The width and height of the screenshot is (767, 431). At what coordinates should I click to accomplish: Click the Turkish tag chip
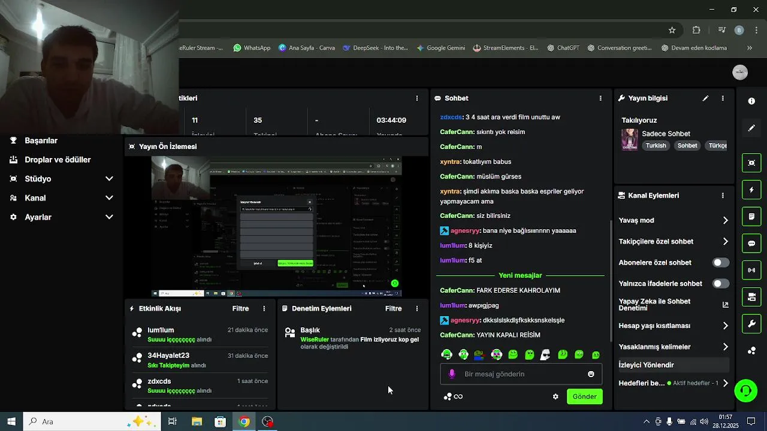point(656,145)
